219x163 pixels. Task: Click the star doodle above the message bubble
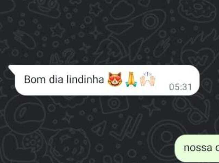[57, 31]
